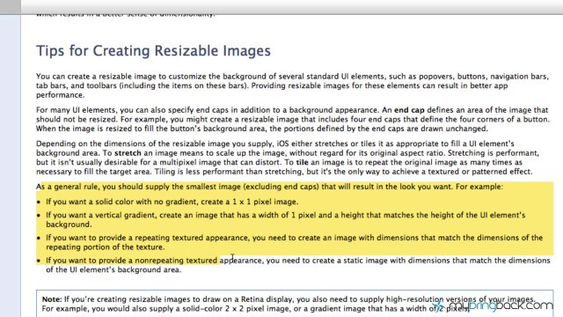Click the bullet about "repeating textured appearance"
Screen dimensions: 563x317
click(x=294, y=242)
